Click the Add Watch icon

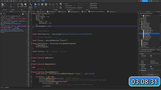61,4
